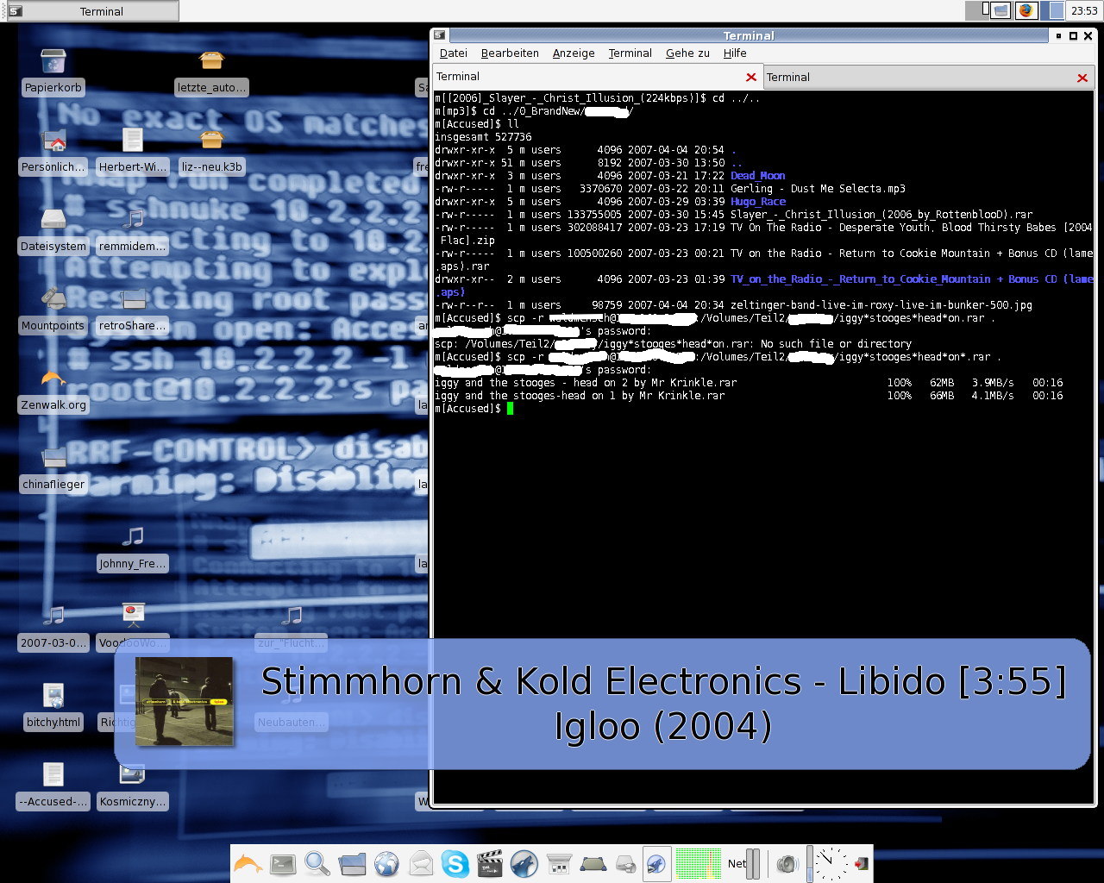Click the green system load monitor graph
The image size is (1104, 883).
[x=698, y=864]
